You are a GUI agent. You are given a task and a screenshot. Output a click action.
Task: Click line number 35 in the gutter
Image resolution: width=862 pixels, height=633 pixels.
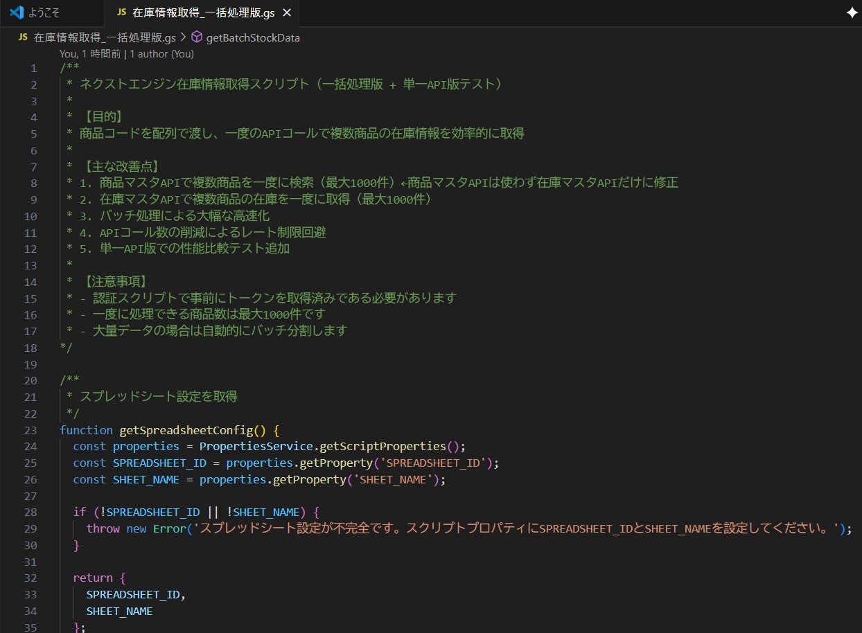[30, 627]
